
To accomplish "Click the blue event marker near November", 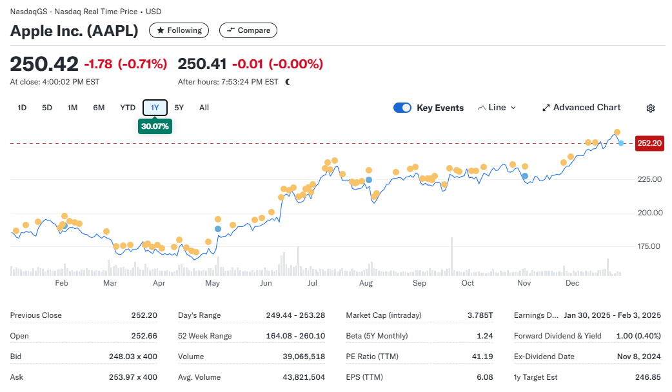I will pyautogui.click(x=524, y=176).
